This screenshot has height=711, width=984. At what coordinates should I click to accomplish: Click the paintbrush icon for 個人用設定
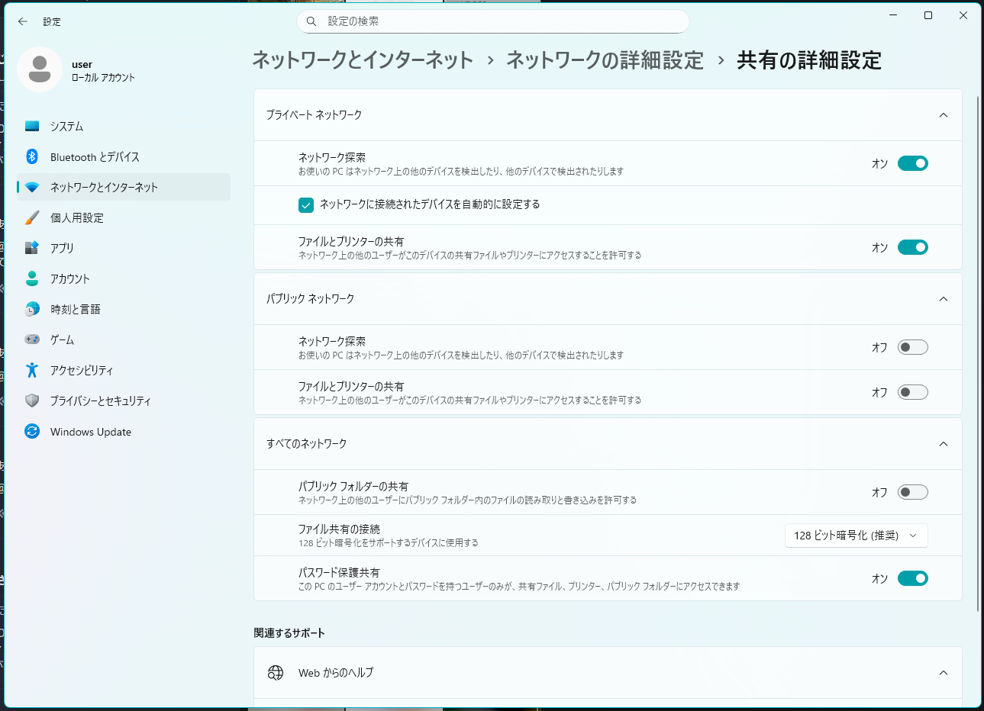pyautogui.click(x=32, y=217)
